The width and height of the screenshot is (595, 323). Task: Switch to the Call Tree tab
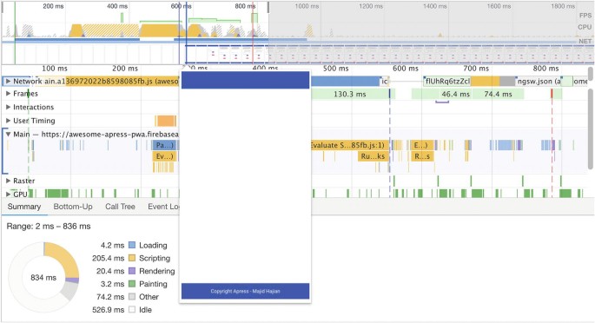(120, 207)
